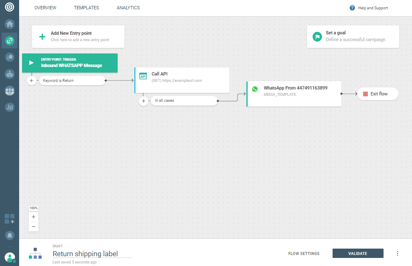The image size is (412, 266).
Task: Switch to the Templates tab
Action: [86, 8]
